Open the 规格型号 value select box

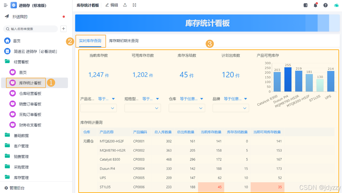tap(142, 108)
